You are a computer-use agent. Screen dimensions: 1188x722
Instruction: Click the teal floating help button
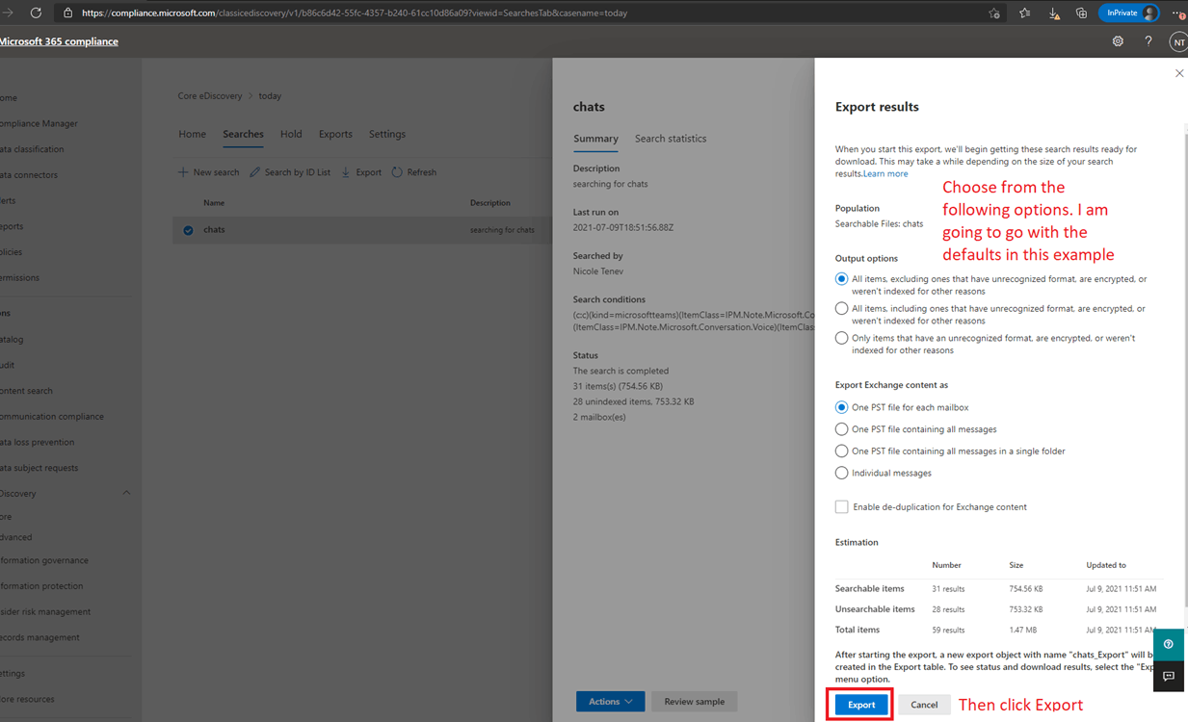point(1169,644)
